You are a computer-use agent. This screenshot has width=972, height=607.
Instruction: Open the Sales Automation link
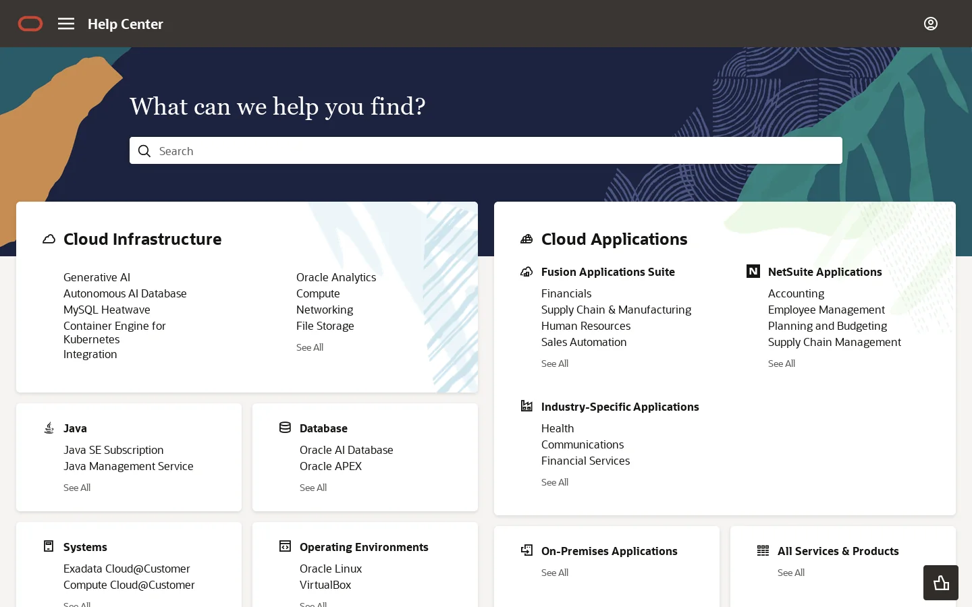point(584,342)
